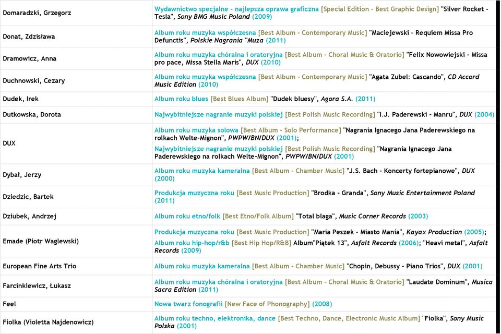Click the 'Album roku blues' category text
This screenshot has width=501, height=334.
pyautogui.click(x=181, y=99)
